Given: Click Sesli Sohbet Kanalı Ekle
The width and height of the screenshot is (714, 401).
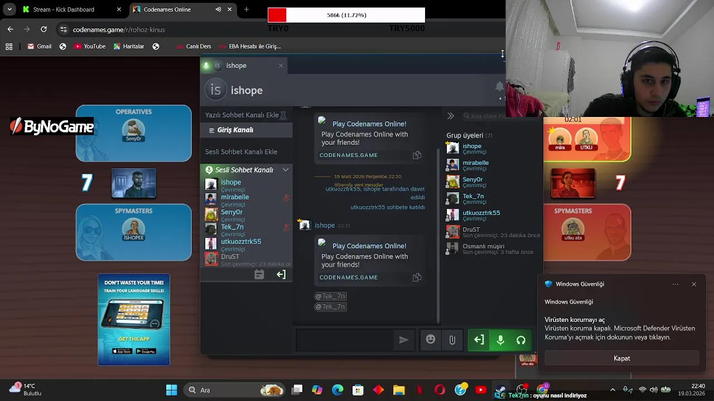Looking at the screenshot, I should coord(241,151).
